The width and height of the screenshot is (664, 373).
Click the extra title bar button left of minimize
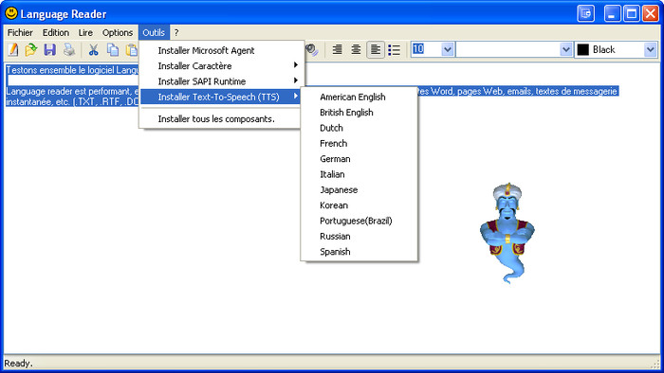click(585, 13)
